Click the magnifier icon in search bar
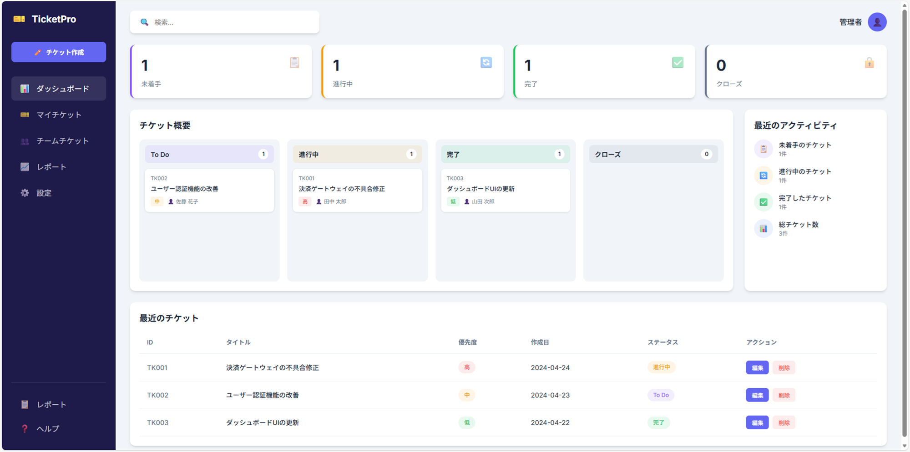Image resolution: width=910 pixels, height=452 pixels. coord(144,22)
